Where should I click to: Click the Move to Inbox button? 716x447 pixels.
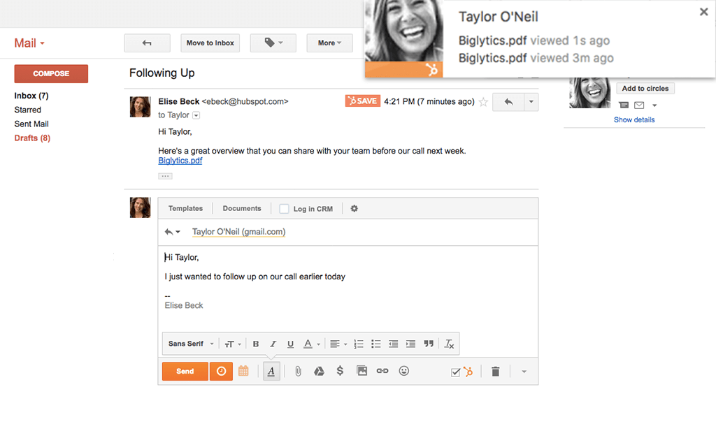pos(210,43)
